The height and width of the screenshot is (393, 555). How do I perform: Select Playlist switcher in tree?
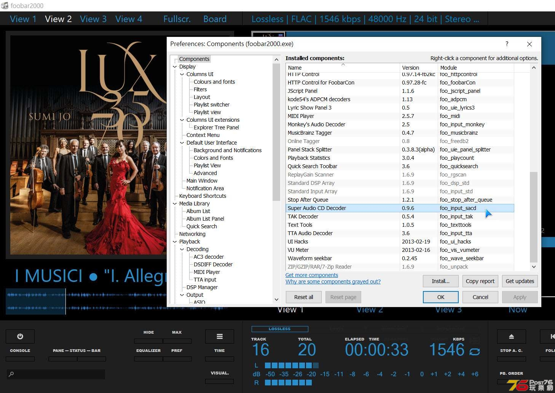[x=212, y=105]
